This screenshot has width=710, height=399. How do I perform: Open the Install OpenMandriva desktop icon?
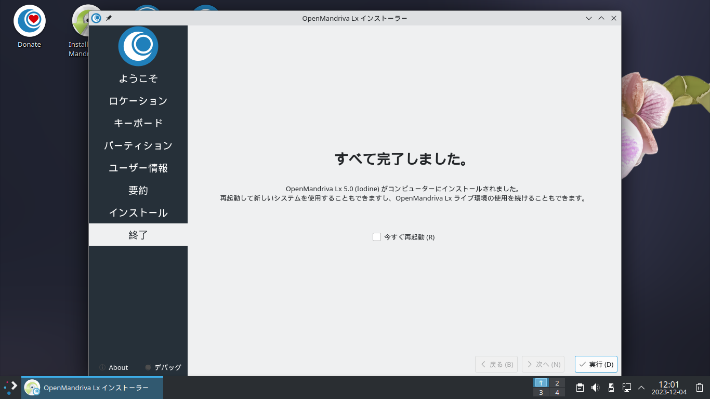tap(79, 31)
